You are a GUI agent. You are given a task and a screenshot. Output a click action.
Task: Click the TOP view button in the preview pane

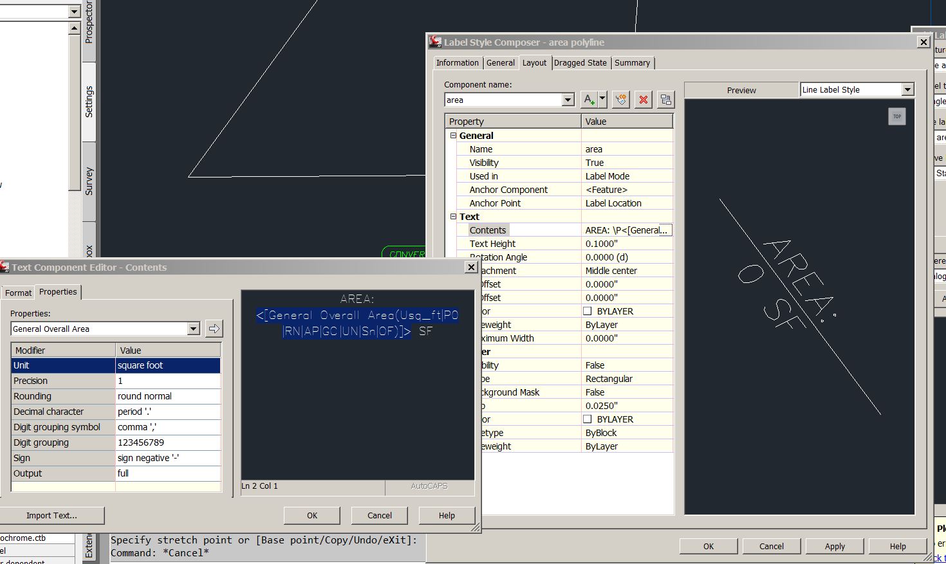click(897, 116)
